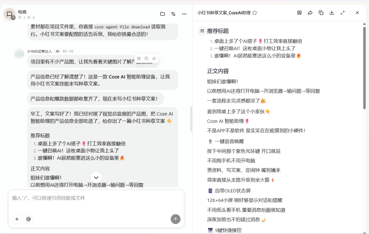Screen dimensions: 370x234
Task: Click chat message 产品信息和爆款数据都收集齐了
Action: point(95,99)
